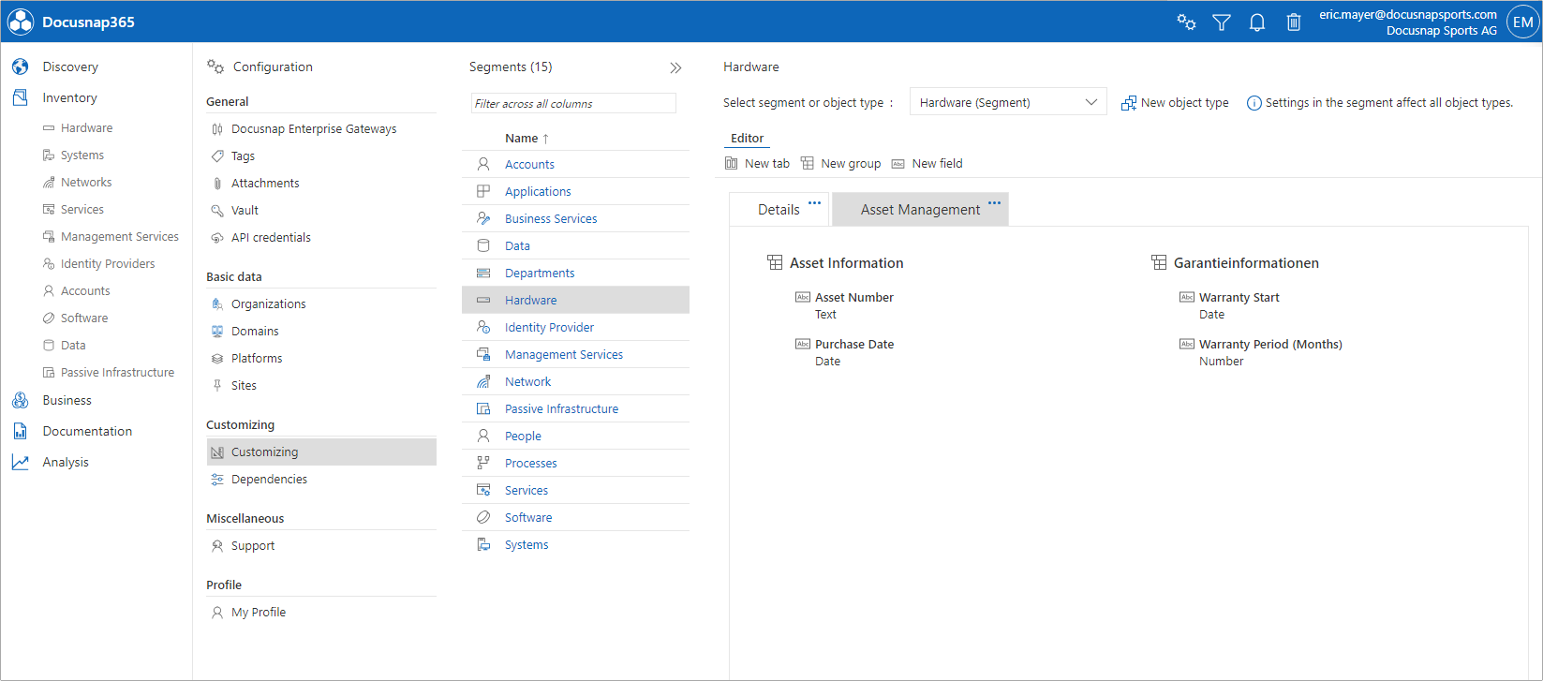Click the New group icon in editor
This screenshot has height=681, width=1543.
(808, 163)
